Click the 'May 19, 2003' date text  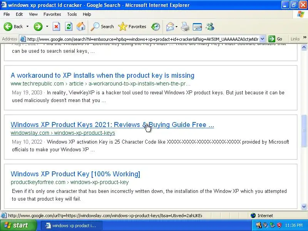pyautogui.click(x=27, y=92)
